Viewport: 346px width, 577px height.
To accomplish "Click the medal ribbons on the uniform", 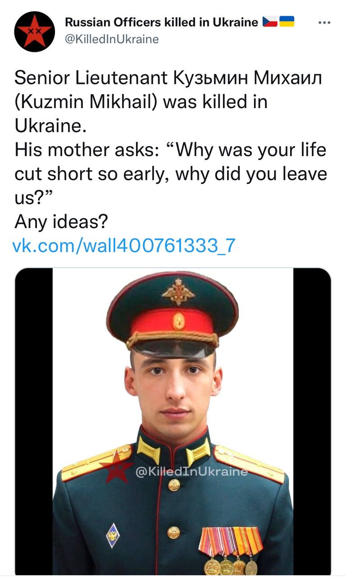I will point(231,541).
